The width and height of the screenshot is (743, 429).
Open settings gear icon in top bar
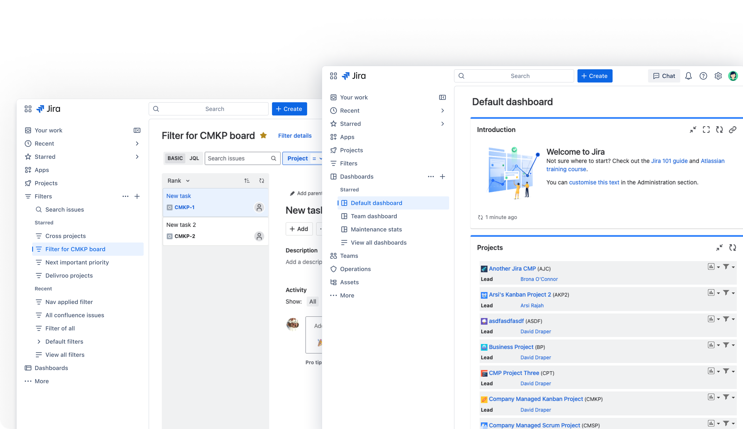(x=718, y=76)
